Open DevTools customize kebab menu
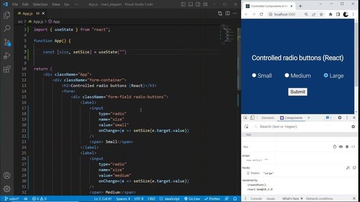 point(347,118)
